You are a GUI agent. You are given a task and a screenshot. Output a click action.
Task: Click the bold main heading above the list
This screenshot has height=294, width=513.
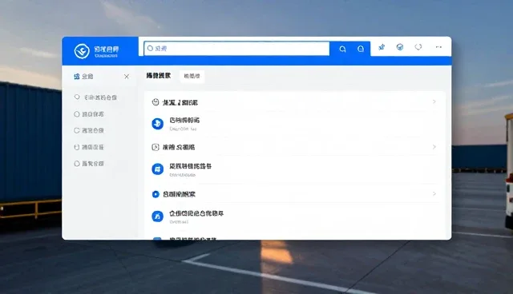pyautogui.click(x=159, y=76)
